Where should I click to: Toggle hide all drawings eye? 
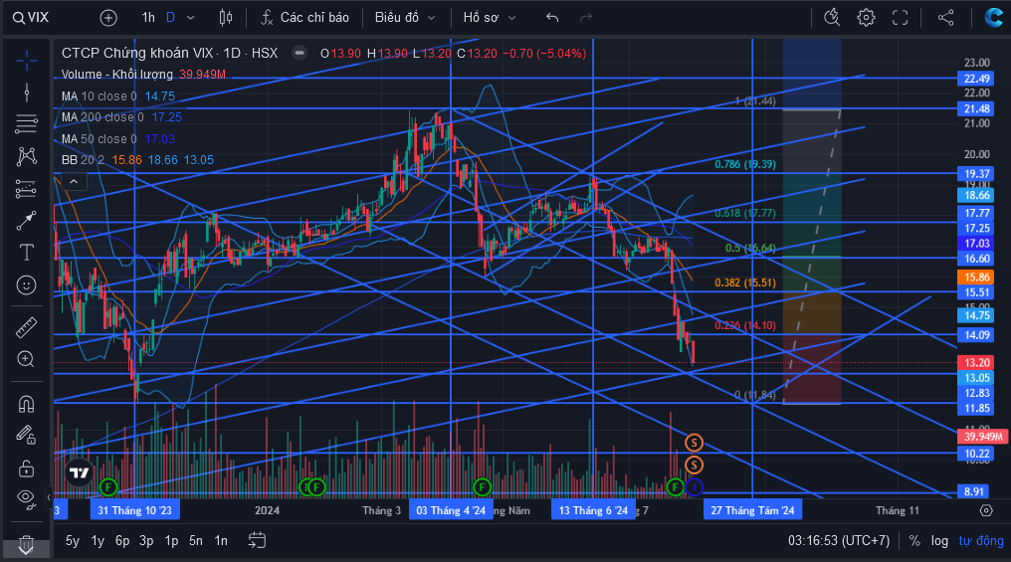pyautogui.click(x=27, y=497)
